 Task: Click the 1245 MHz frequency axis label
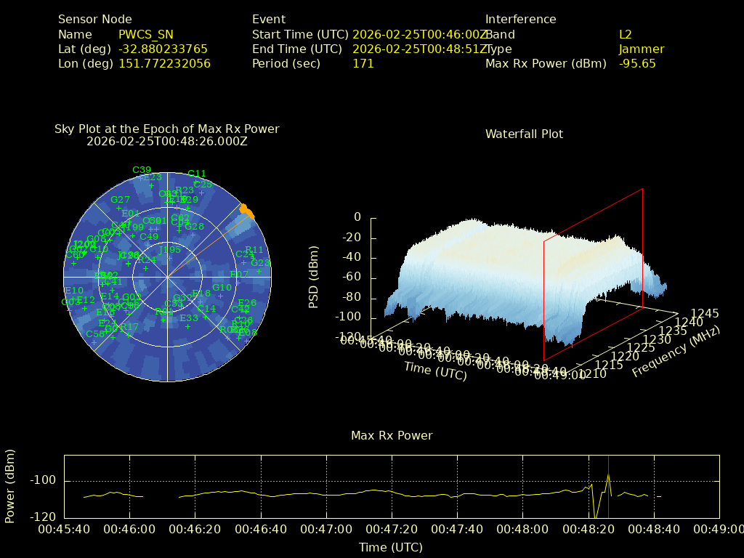705,313
